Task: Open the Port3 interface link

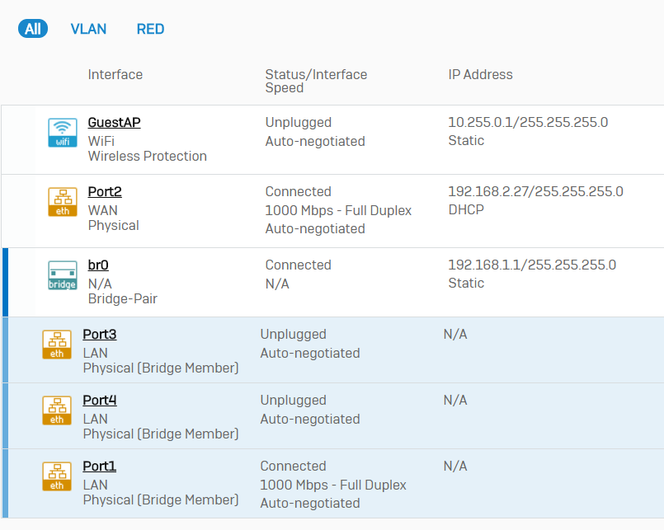Action: click(100, 335)
